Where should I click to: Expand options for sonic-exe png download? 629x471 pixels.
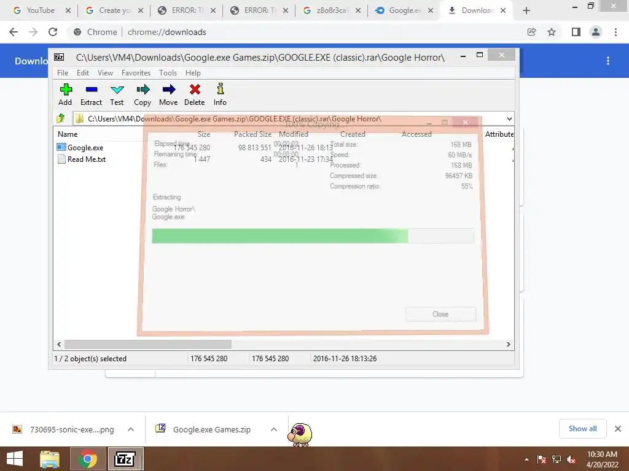131,429
